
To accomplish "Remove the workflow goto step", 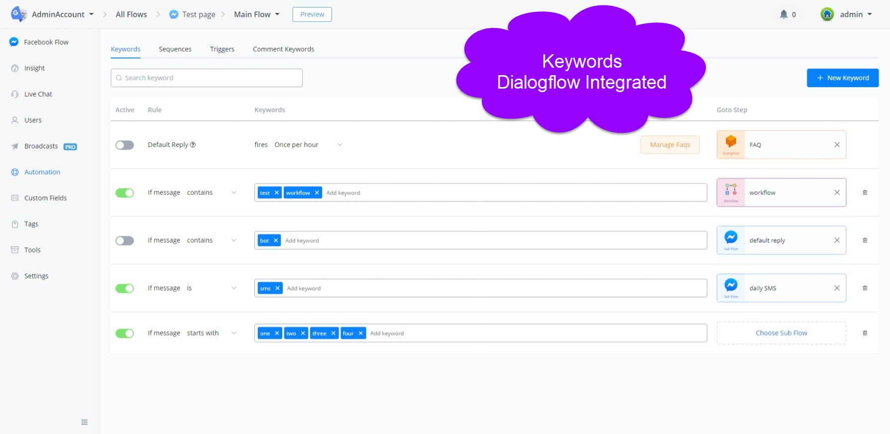I will (837, 193).
